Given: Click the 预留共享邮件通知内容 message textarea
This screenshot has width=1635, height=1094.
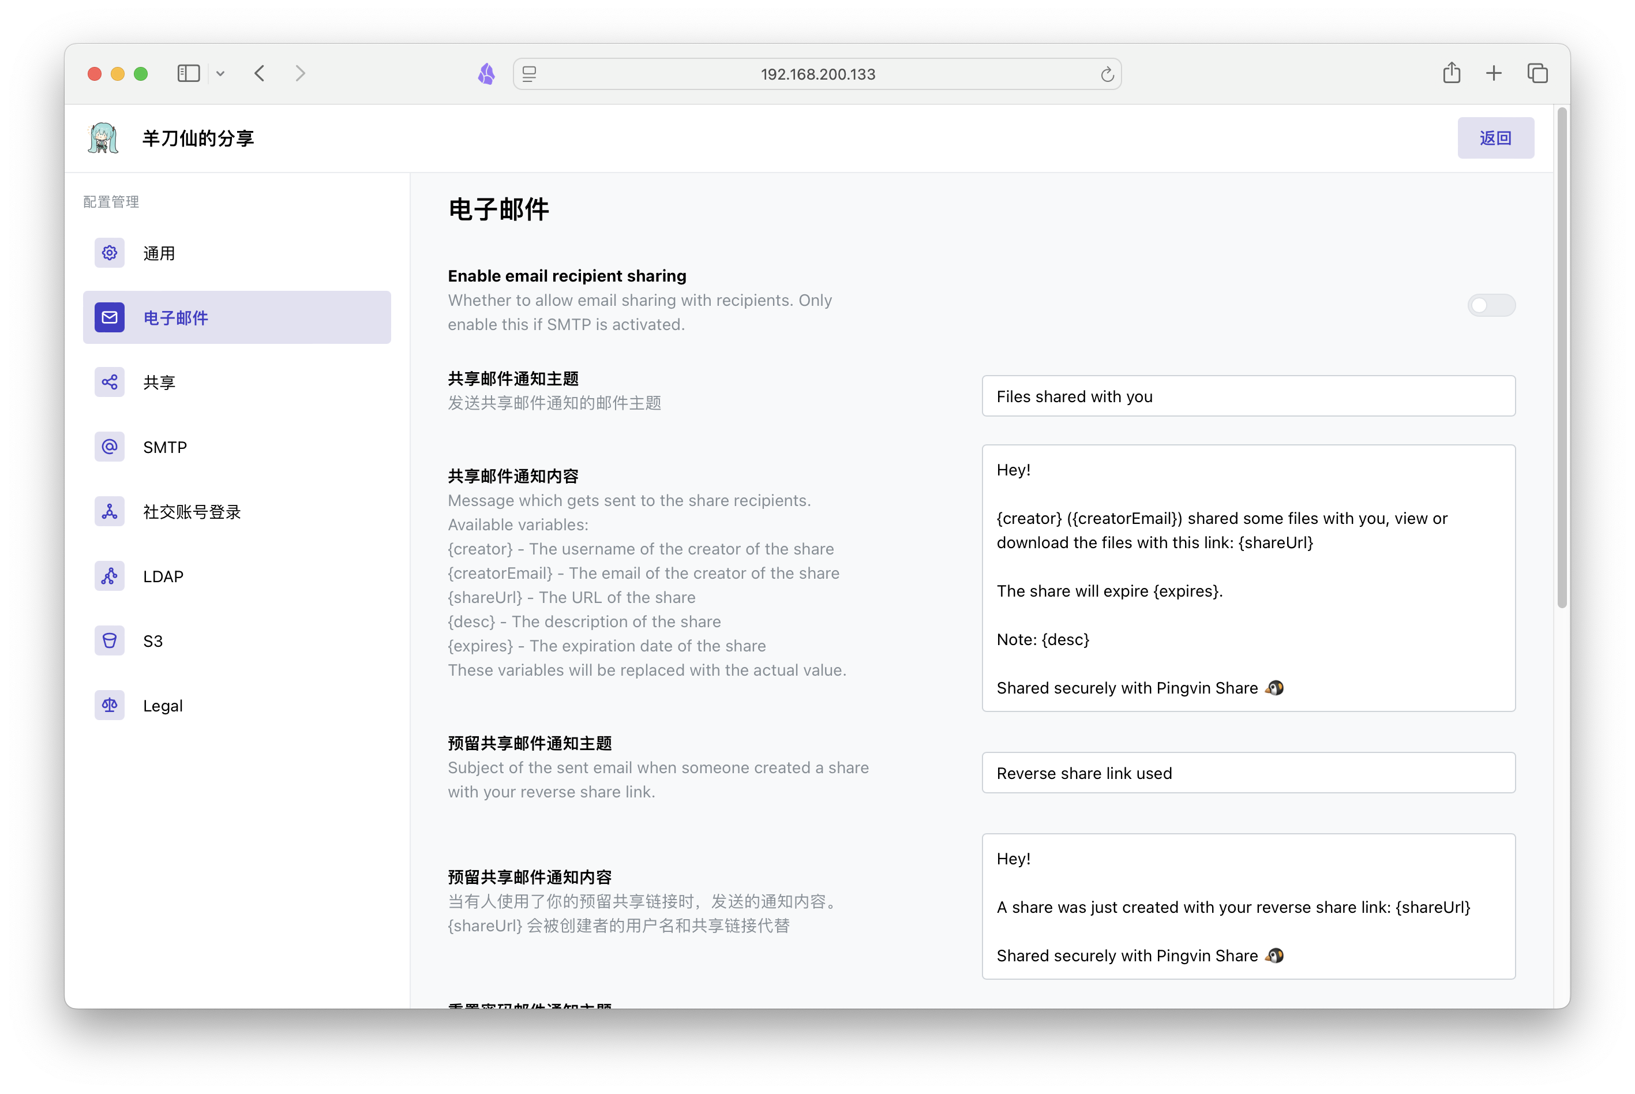Looking at the screenshot, I should pyautogui.click(x=1248, y=906).
